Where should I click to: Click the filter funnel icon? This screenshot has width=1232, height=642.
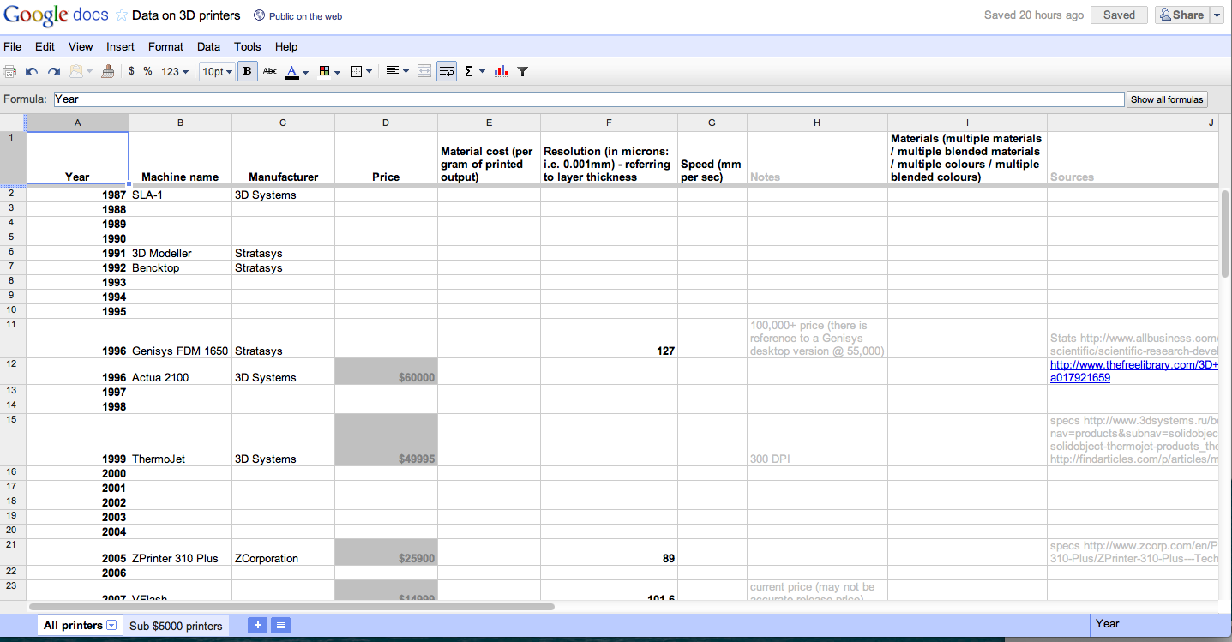click(522, 72)
